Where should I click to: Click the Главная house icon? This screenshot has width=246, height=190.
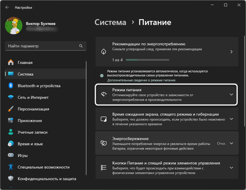click(x=11, y=63)
